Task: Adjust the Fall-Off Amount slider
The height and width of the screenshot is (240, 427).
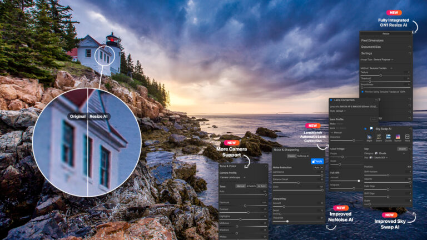Action: 359,181
